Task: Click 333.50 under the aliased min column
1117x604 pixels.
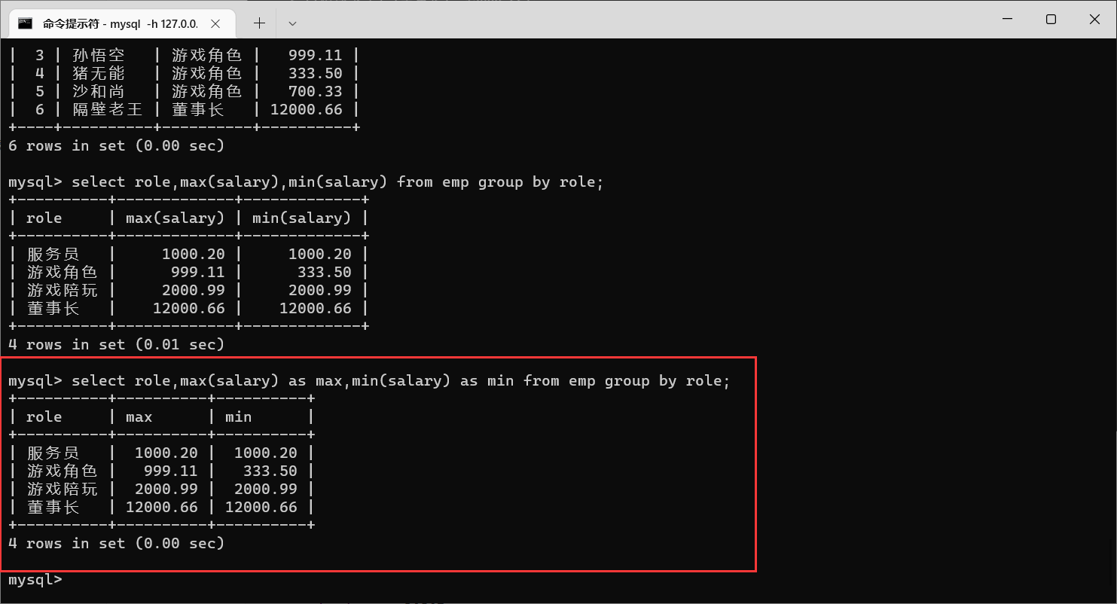Action: [x=270, y=471]
